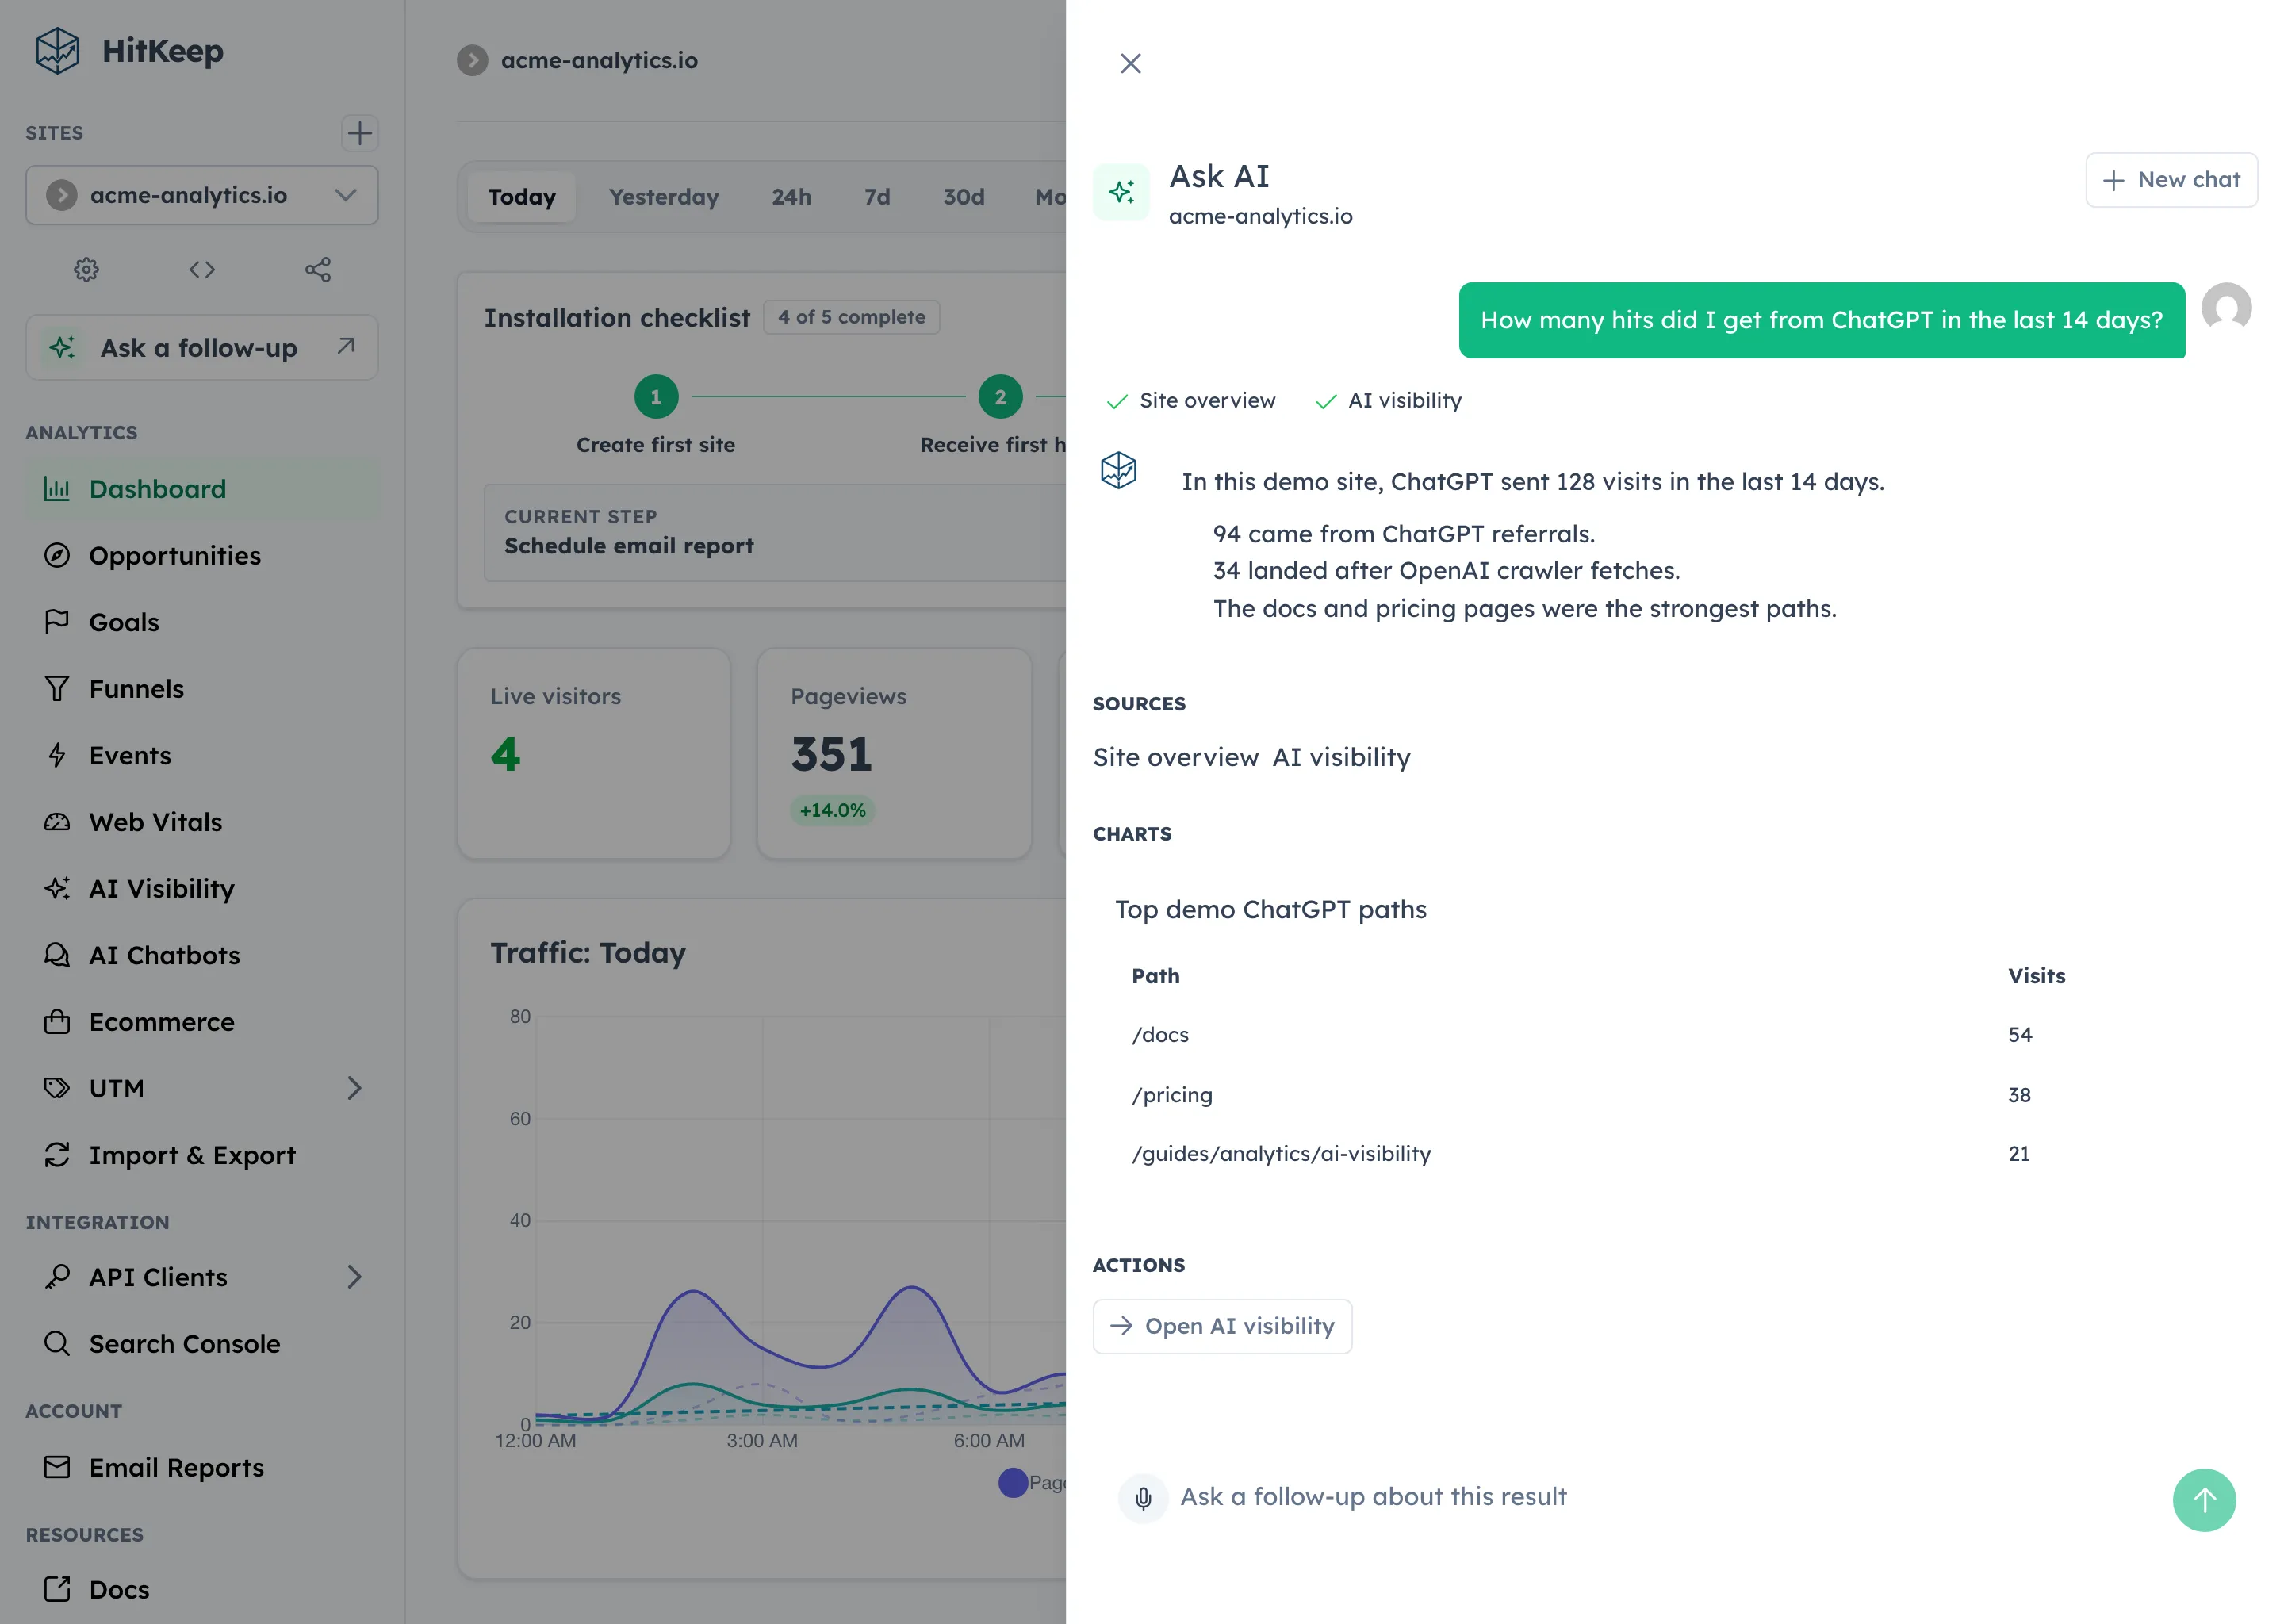The image size is (2284, 1624).
Task: Click the Ask AI sparkle icon
Action: [1121, 192]
